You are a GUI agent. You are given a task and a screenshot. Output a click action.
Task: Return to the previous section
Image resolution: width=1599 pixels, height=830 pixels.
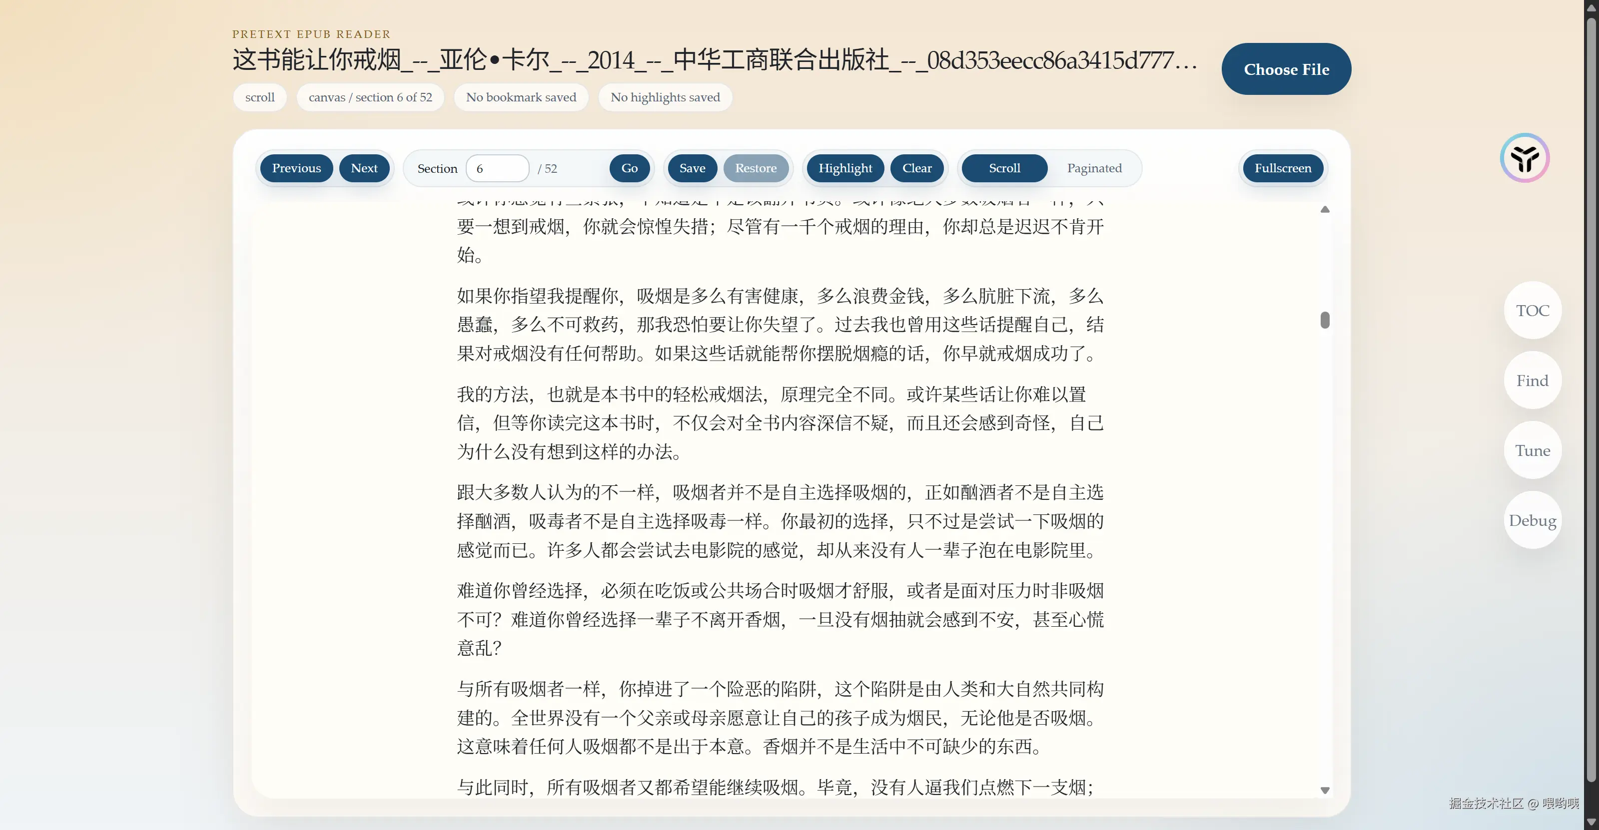[x=296, y=167]
